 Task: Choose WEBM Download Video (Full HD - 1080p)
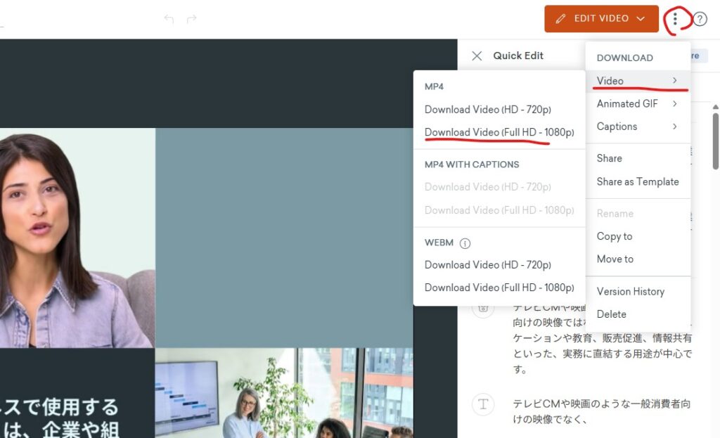coord(499,288)
